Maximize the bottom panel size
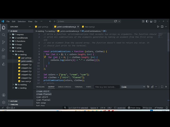The width and height of the screenshot is (170, 127). point(162,87)
